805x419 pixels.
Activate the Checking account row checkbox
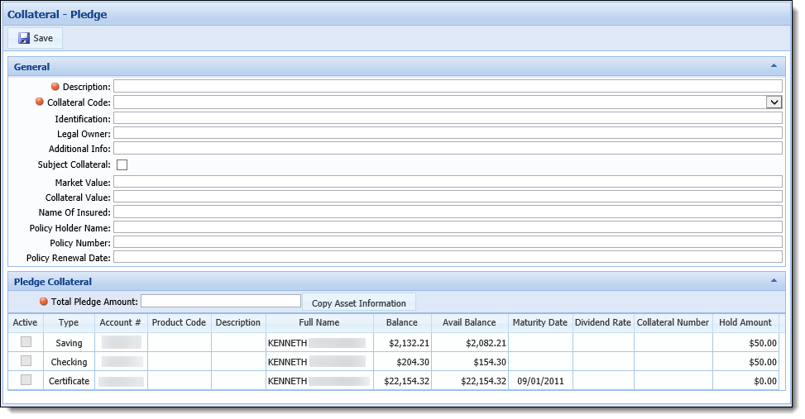(x=26, y=360)
